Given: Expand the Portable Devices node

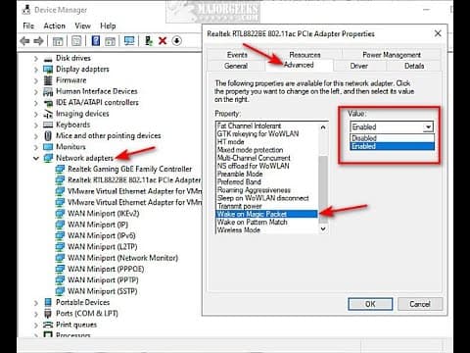Looking at the screenshot, I should click(36, 303).
